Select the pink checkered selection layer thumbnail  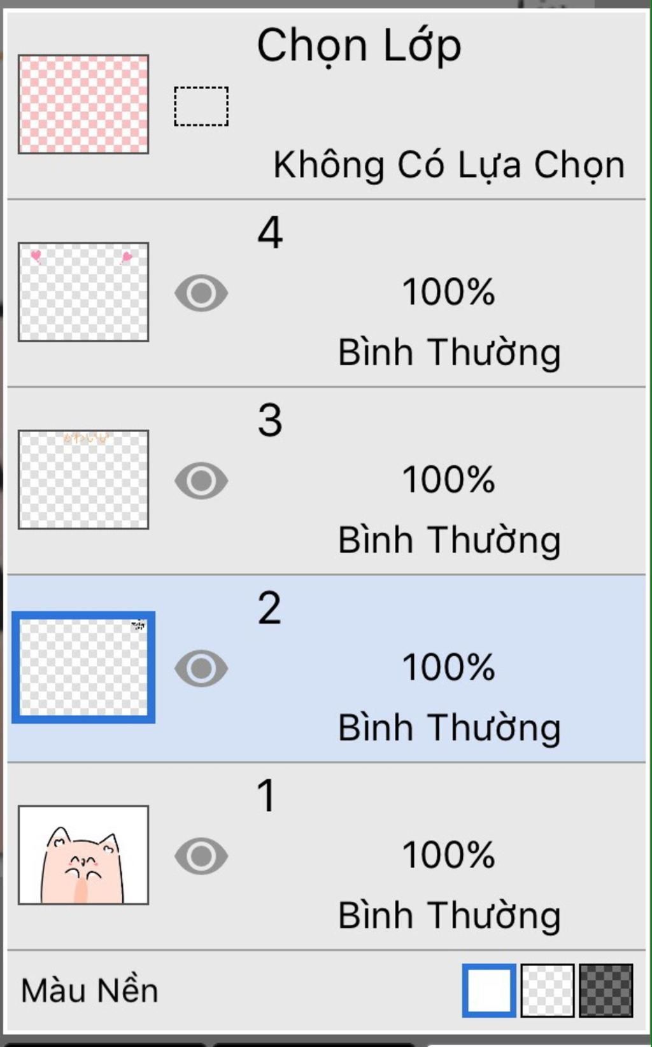[83, 104]
